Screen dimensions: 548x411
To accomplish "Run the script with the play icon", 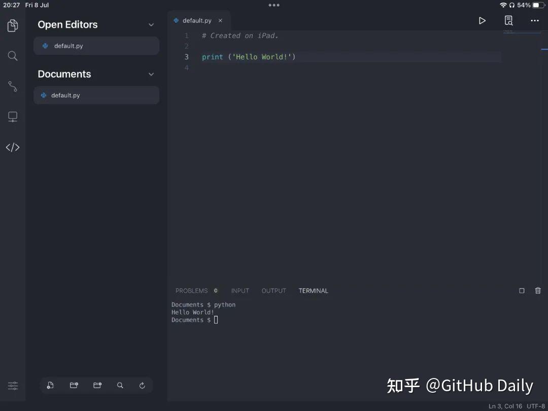I will coord(482,20).
